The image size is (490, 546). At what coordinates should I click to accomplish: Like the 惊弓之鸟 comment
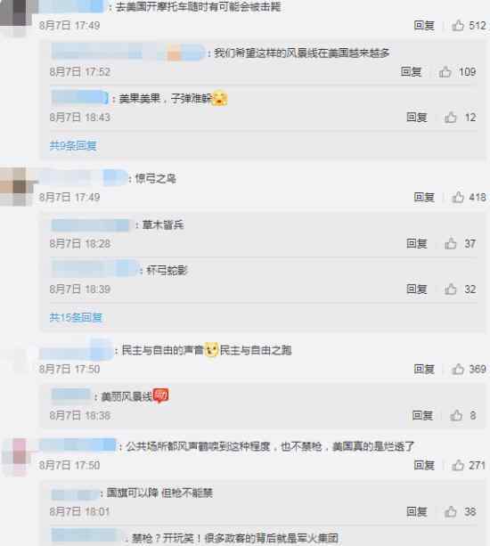pyautogui.click(x=458, y=197)
